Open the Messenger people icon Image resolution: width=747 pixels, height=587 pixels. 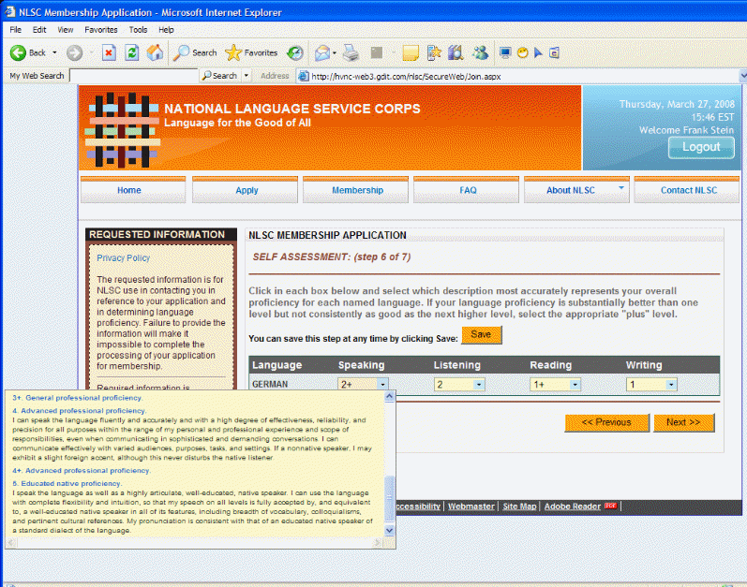tap(480, 52)
